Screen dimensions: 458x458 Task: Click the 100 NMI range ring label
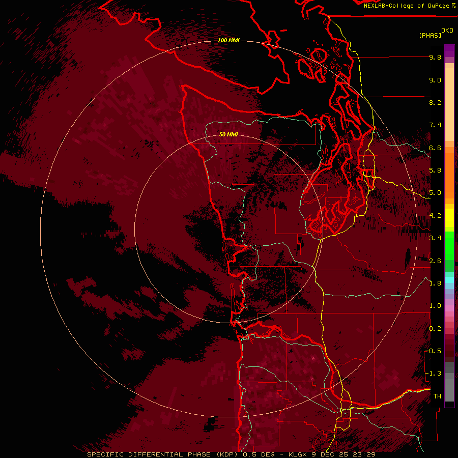pyautogui.click(x=228, y=40)
